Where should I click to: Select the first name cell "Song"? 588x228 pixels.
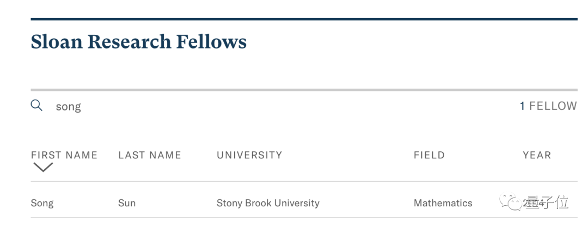pyautogui.click(x=42, y=203)
